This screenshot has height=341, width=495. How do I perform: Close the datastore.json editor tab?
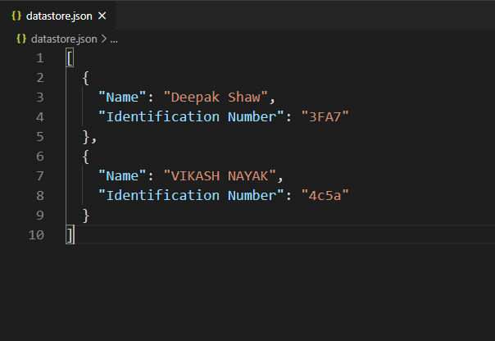tap(102, 16)
